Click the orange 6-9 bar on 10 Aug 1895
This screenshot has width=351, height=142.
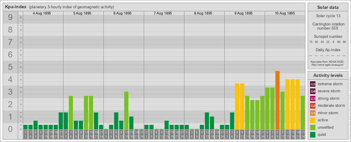(277, 100)
